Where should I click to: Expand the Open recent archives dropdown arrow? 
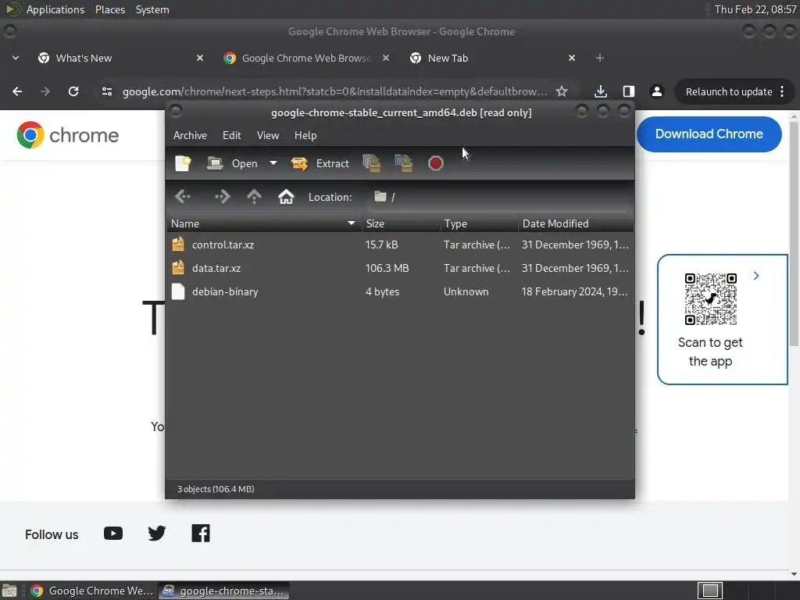(x=273, y=163)
